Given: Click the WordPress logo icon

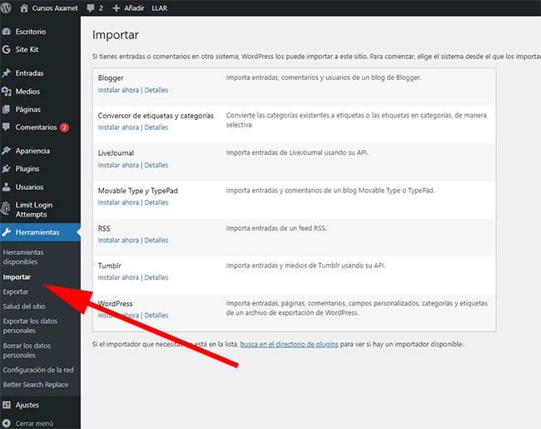Looking at the screenshot, I should pyautogui.click(x=7, y=7).
